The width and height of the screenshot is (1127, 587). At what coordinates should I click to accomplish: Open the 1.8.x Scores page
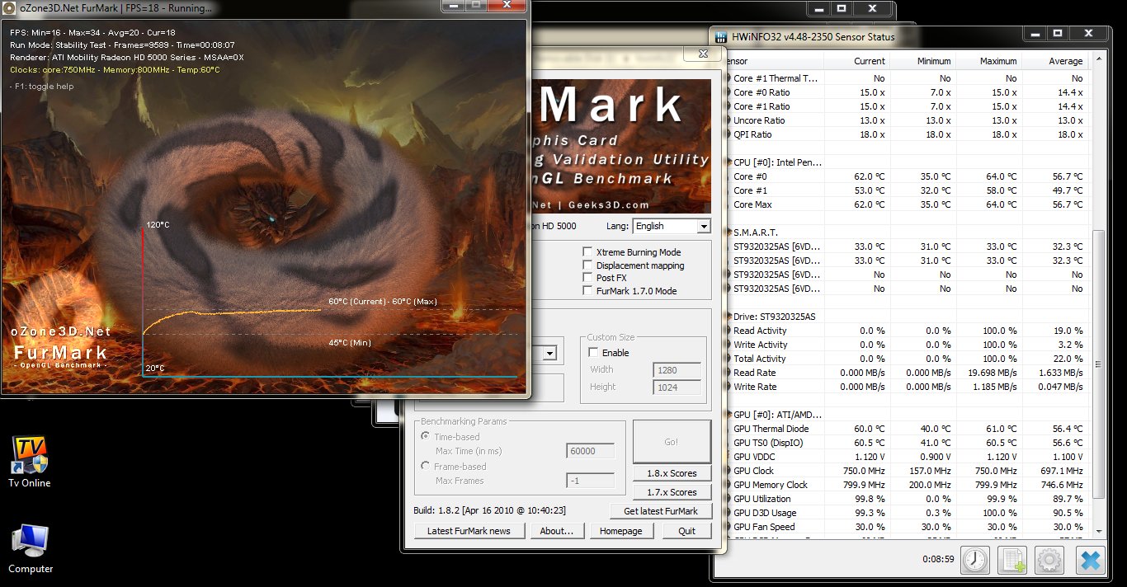(x=672, y=473)
